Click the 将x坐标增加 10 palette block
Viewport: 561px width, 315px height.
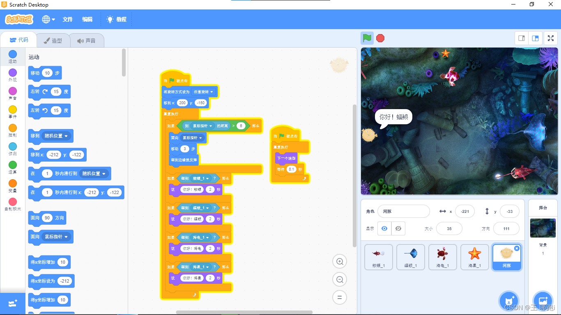(x=49, y=262)
